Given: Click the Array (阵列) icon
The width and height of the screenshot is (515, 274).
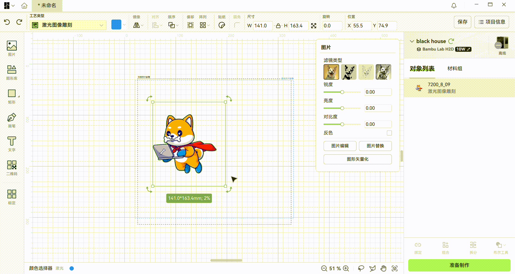Looking at the screenshot, I should [203, 25].
